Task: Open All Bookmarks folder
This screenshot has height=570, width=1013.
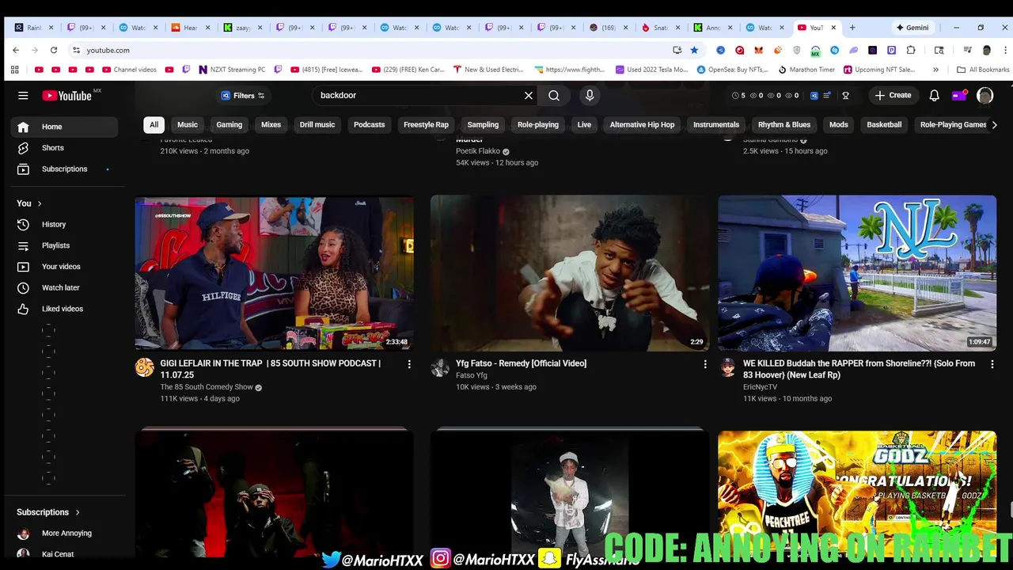Action: click(983, 70)
